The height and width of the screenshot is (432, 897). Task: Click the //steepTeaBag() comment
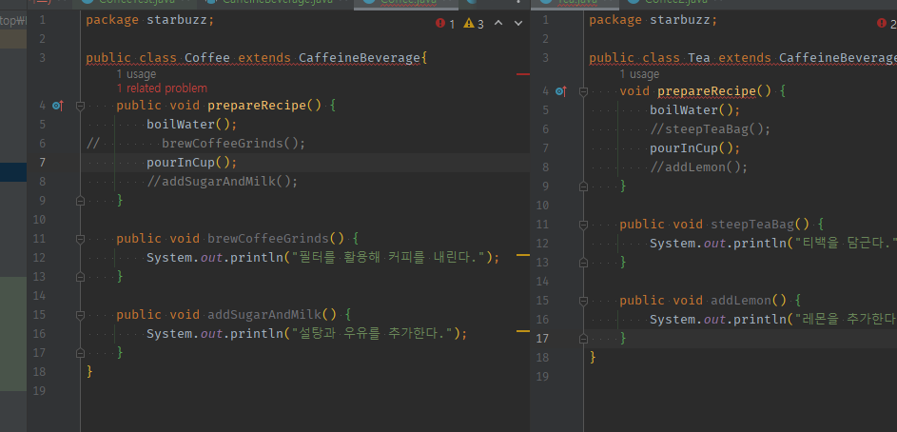(x=711, y=129)
